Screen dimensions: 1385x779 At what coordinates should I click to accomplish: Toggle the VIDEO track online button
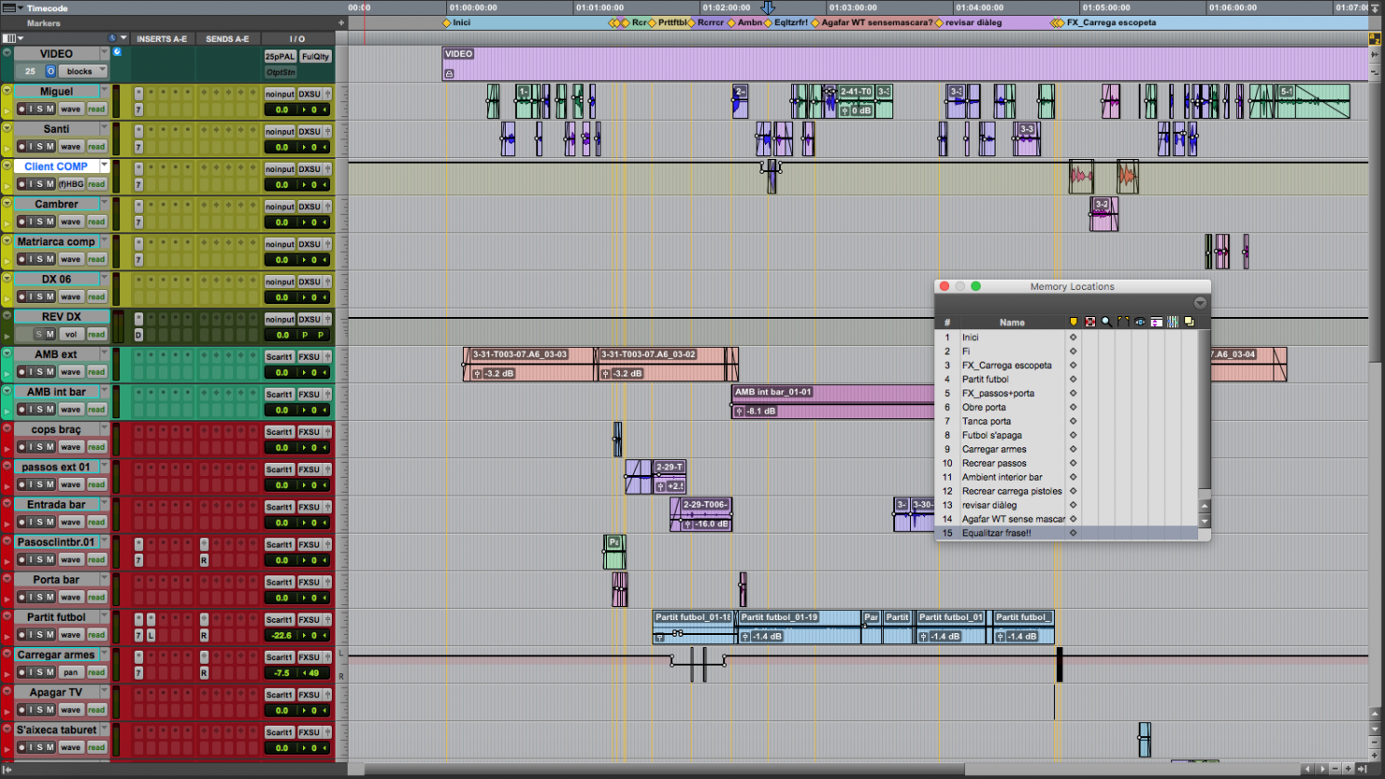point(51,72)
